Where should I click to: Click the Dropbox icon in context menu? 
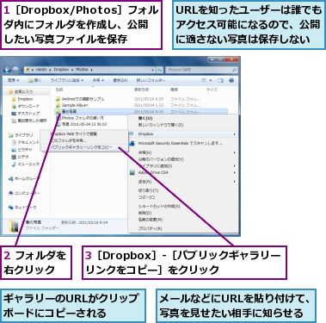click(132, 134)
